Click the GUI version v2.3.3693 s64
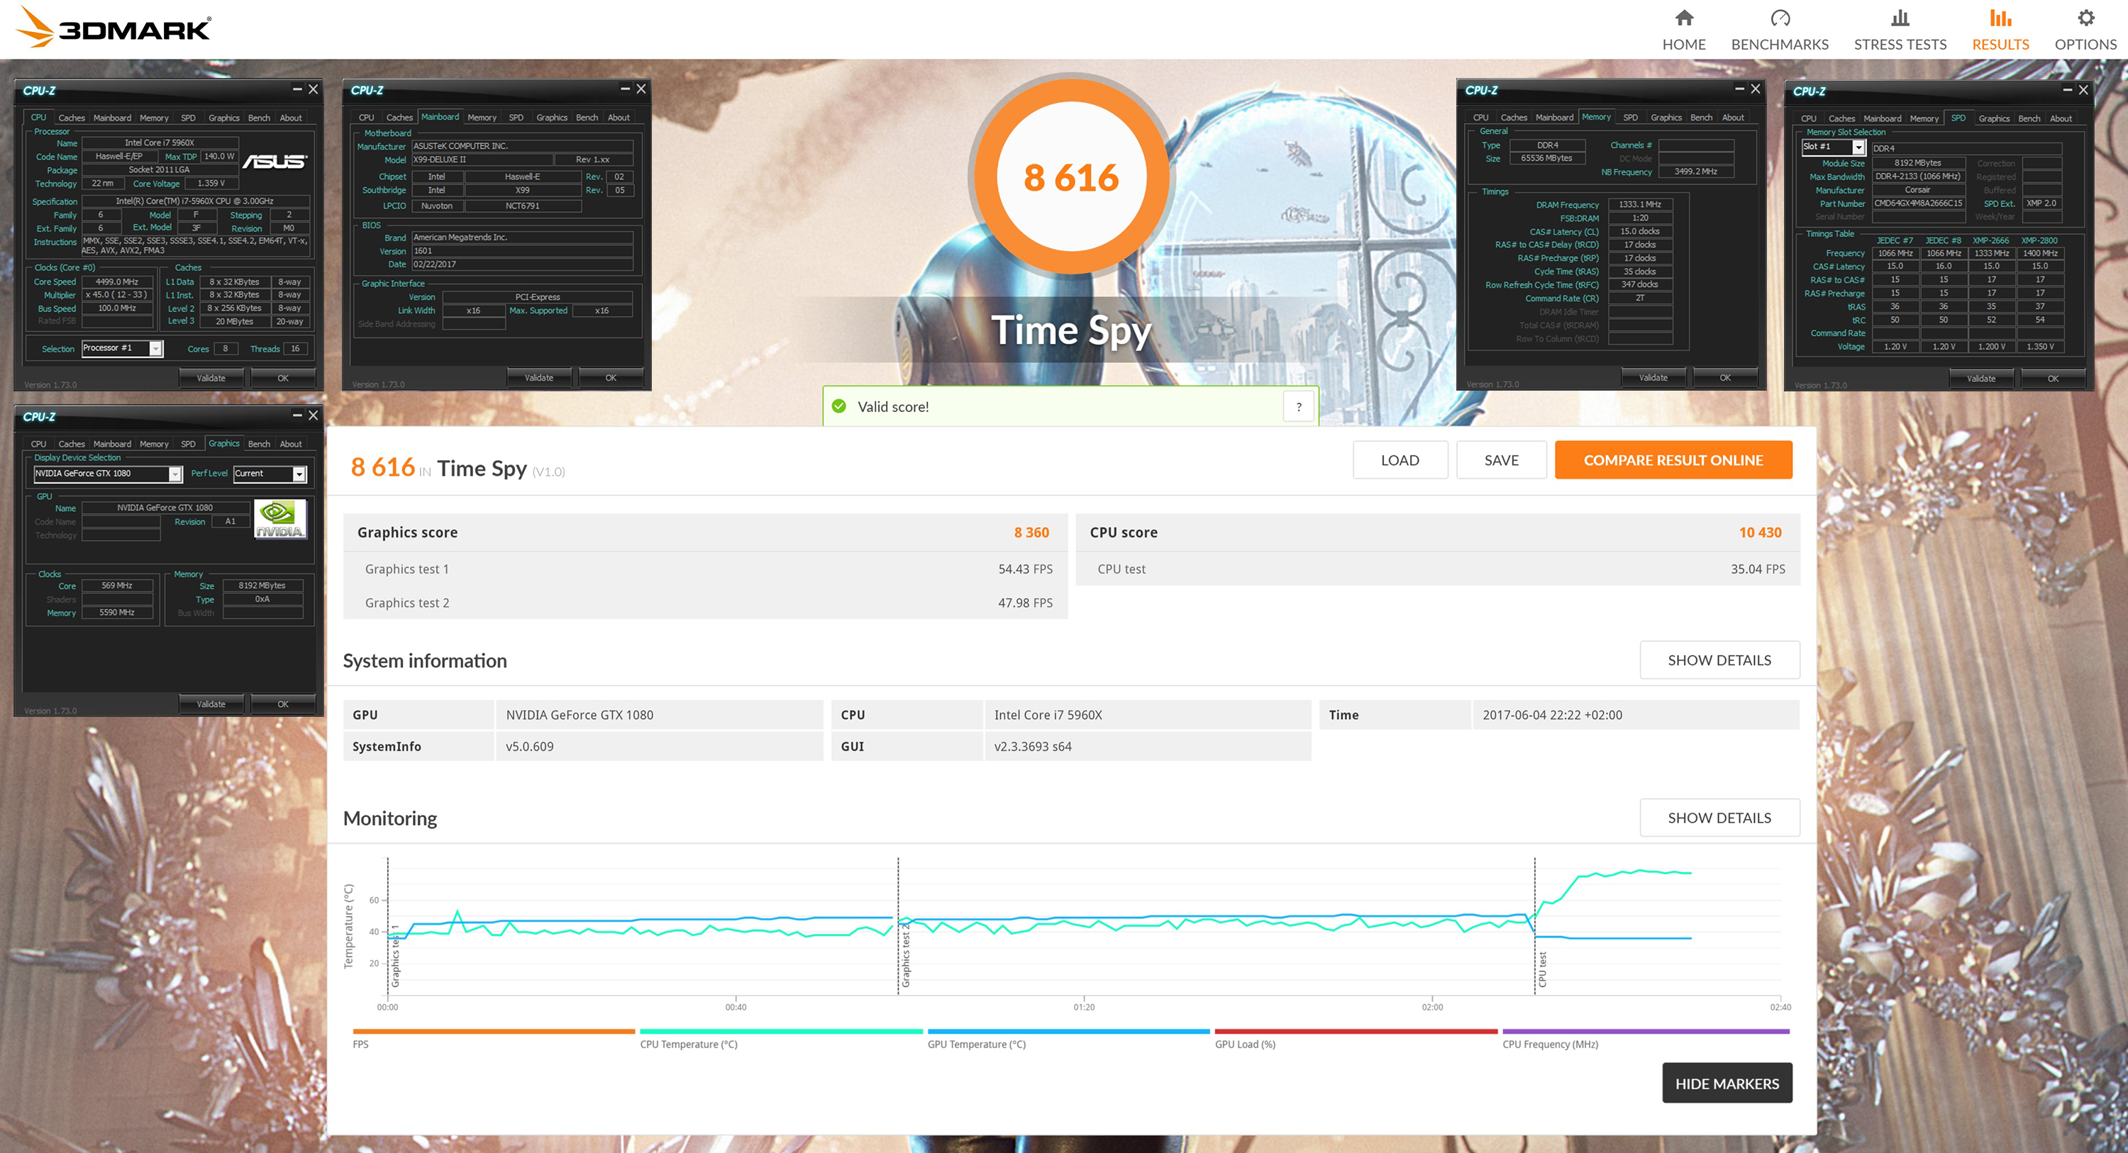2128x1153 pixels. (1033, 747)
